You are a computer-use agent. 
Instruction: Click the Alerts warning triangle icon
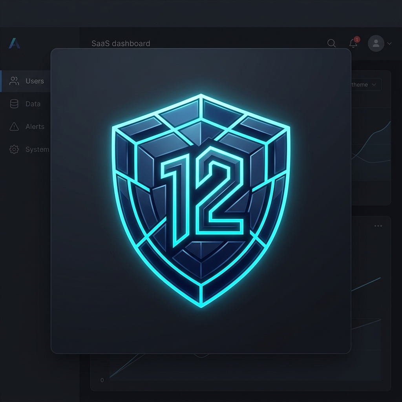click(x=14, y=127)
